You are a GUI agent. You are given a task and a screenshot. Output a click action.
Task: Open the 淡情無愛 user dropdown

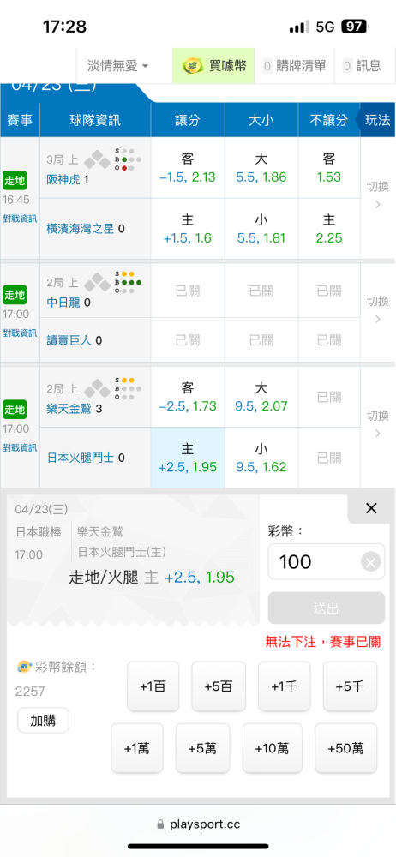pos(117,66)
